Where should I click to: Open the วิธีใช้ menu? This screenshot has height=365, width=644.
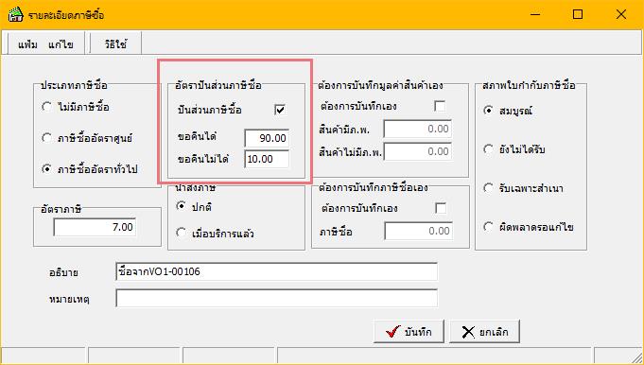coord(115,44)
